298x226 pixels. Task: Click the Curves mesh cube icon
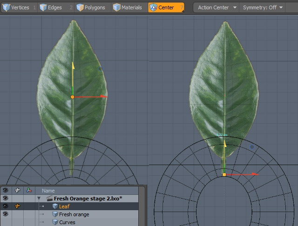pos(55,222)
